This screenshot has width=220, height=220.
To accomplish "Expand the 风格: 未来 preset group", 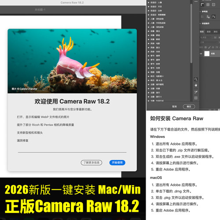I will click(x=148, y=52).
